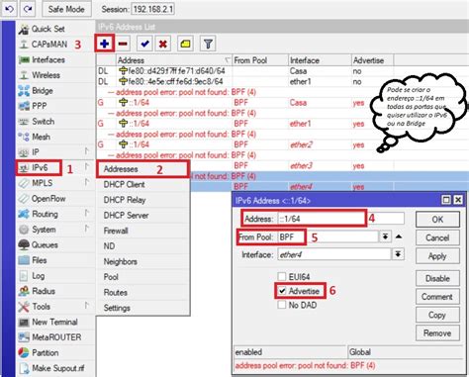Click Apply in the IPv6 Address dialog
The width and height of the screenshot is (469, 377).
[437, 256]
